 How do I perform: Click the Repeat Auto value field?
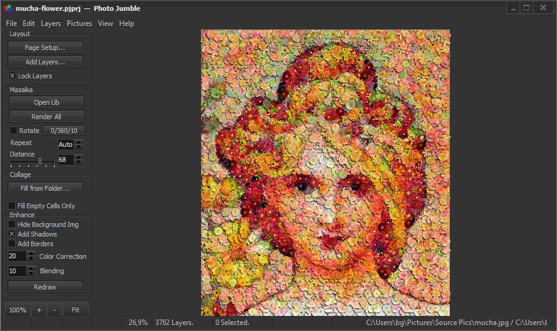[66, 144]
